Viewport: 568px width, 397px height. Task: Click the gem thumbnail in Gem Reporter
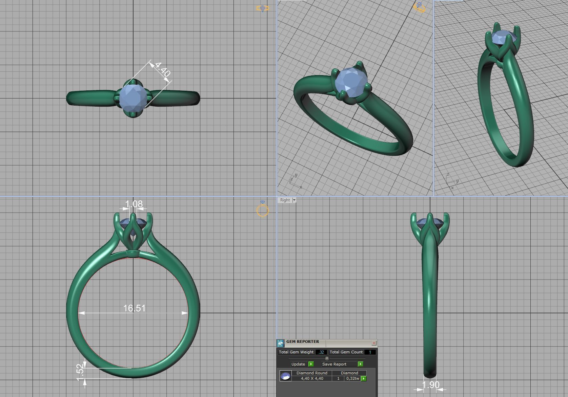pos(285,376)
